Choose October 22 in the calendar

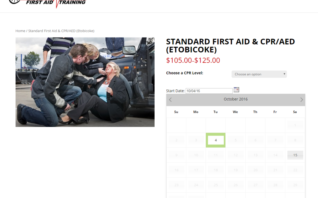click(x=295, y=170)
